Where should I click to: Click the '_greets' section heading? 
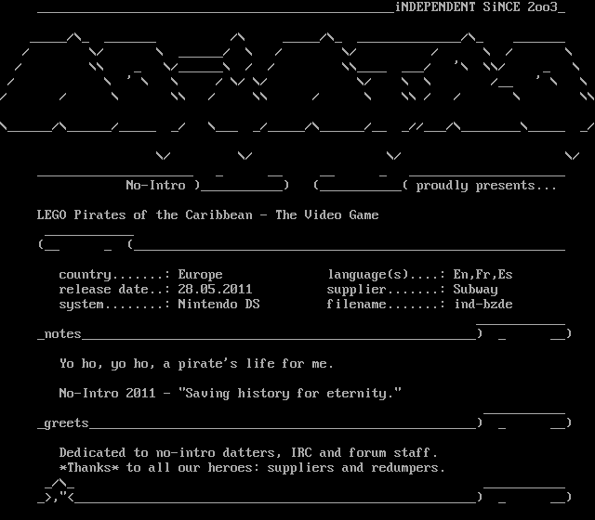pyautogui.click(x=63, y=423)
